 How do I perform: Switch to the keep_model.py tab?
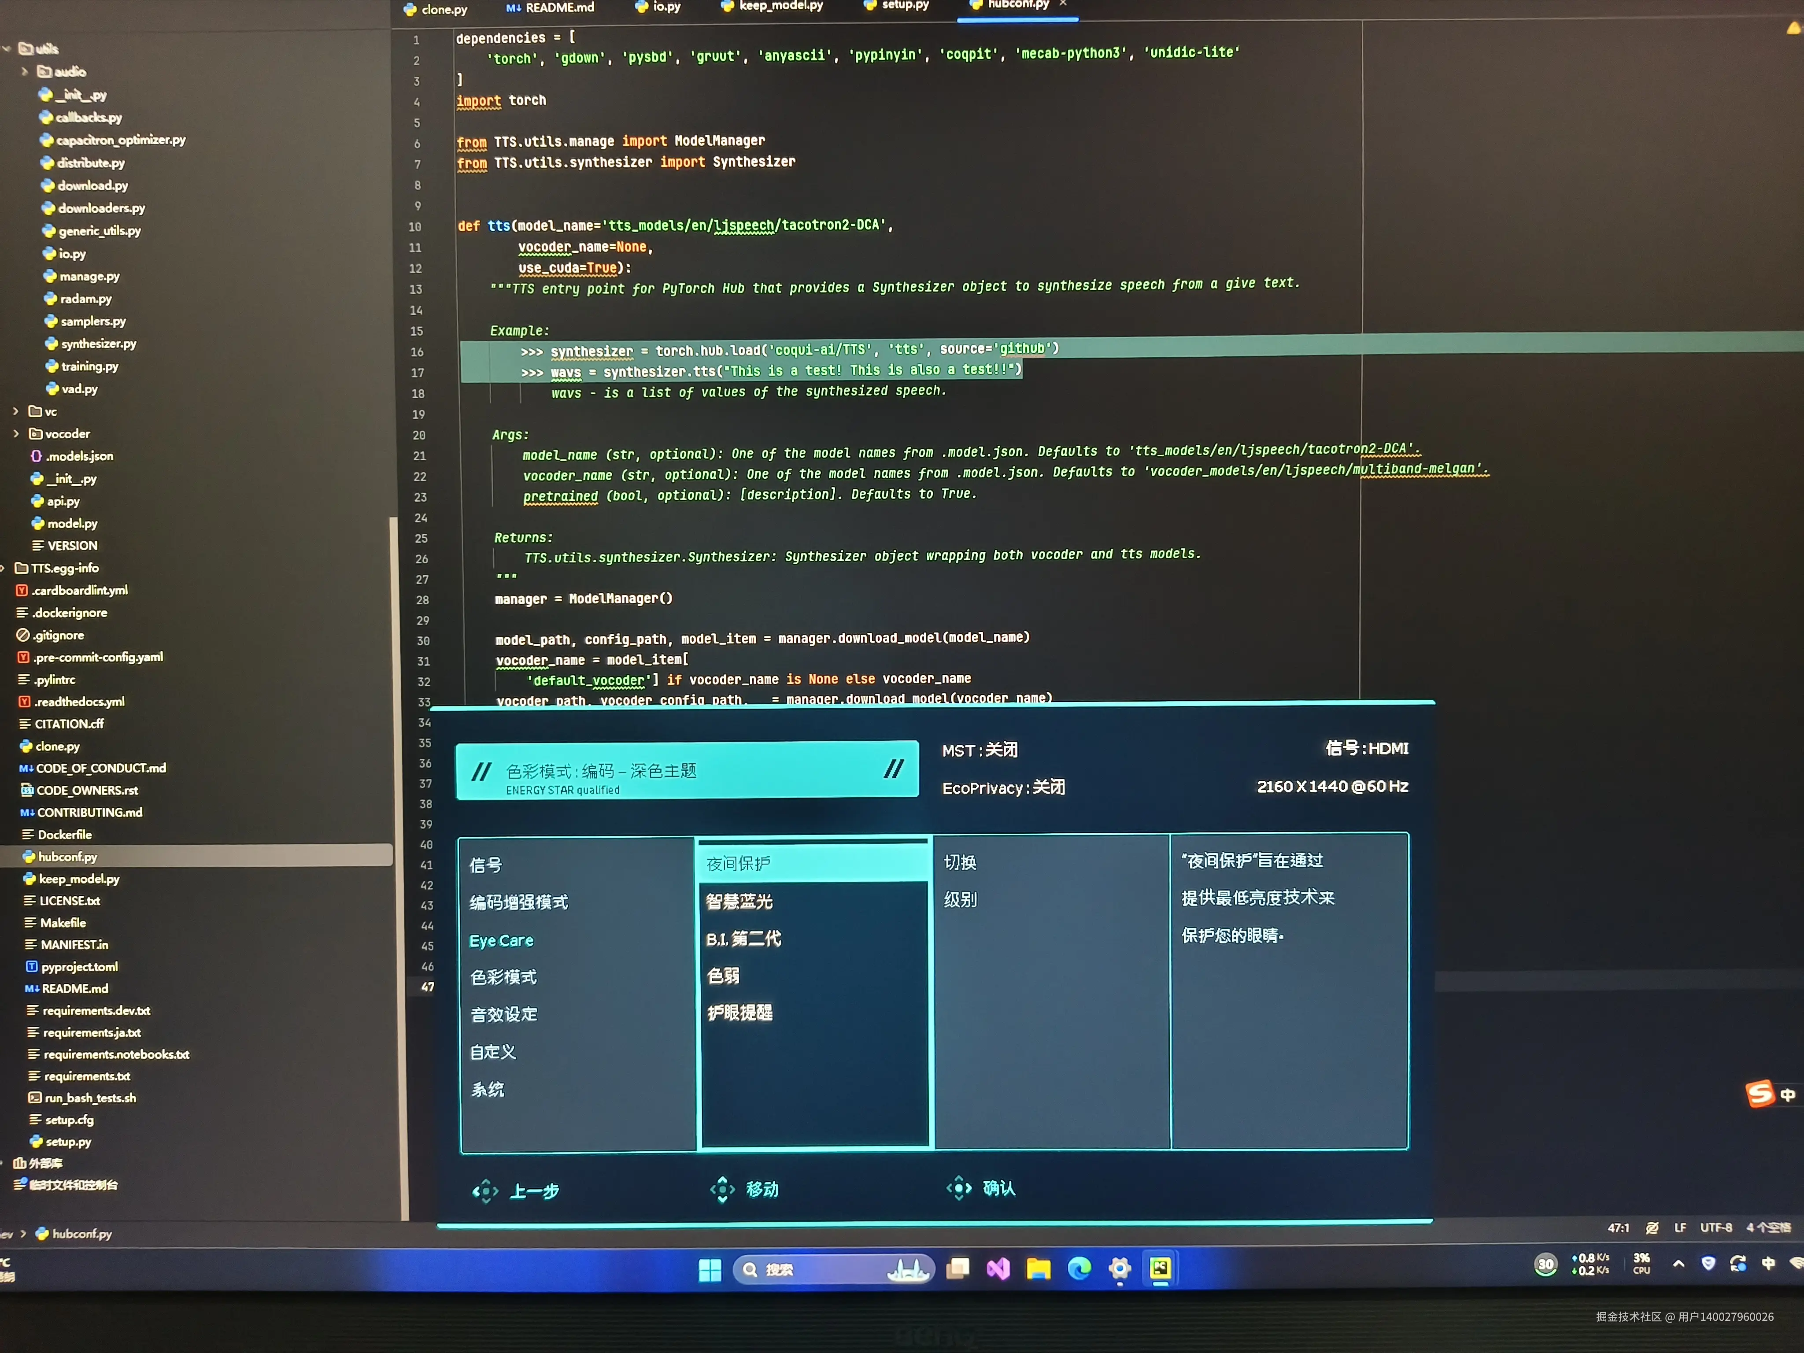tap(780, 7)
